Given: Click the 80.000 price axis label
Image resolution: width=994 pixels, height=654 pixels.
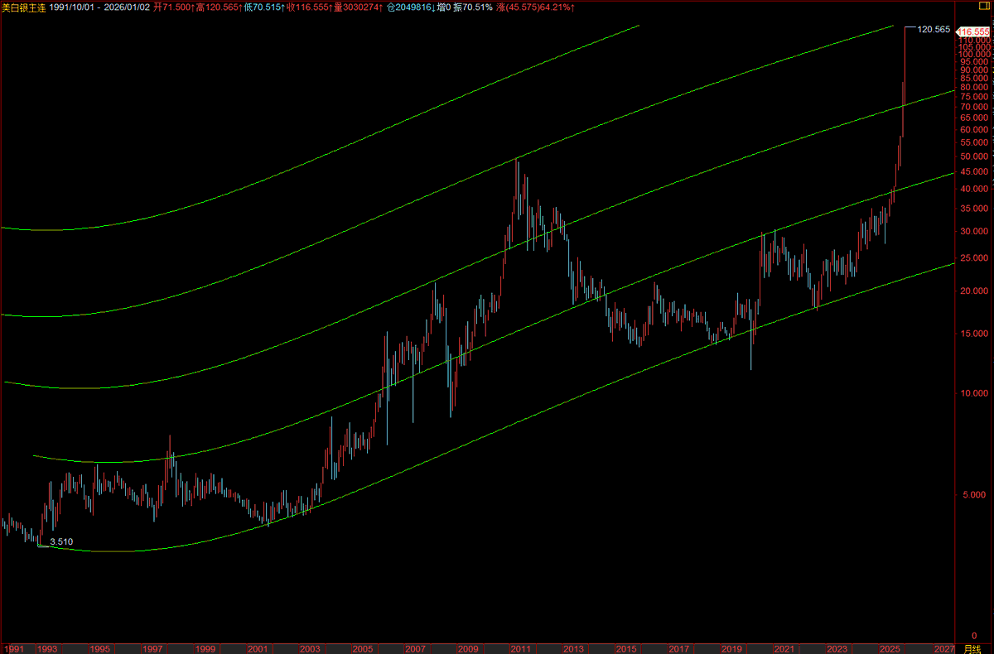Looking at the screenshot, I should (975, 87).
